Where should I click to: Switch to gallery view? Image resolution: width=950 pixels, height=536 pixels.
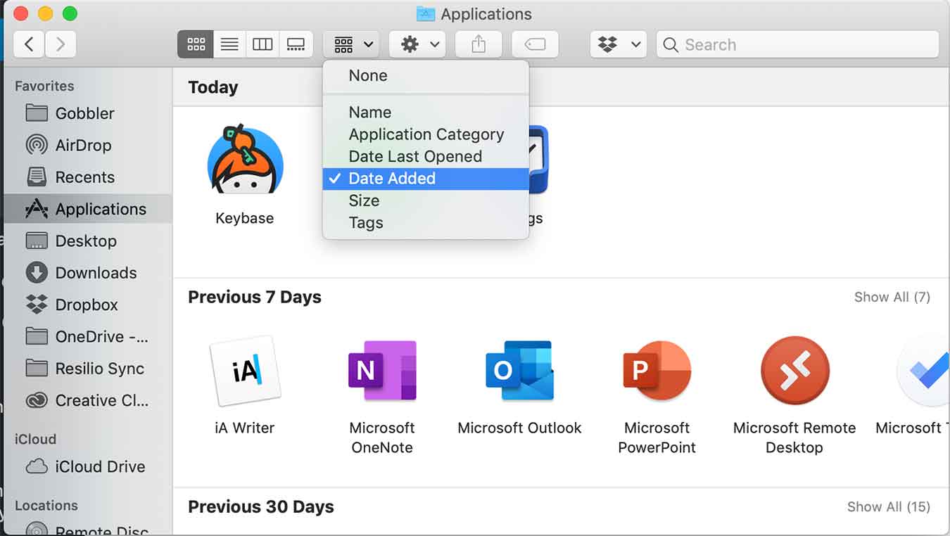point(296,44)
